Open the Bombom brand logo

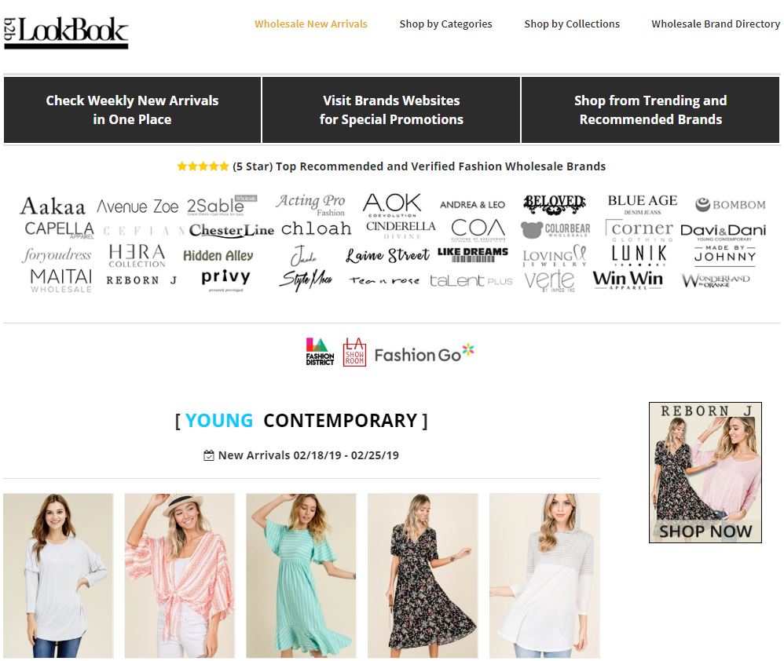coord(730,204)
